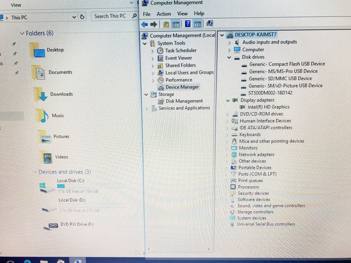Viewport: 351px width, 263px height.
Task: Select the Network adapters category
Action: click(256, 154)
